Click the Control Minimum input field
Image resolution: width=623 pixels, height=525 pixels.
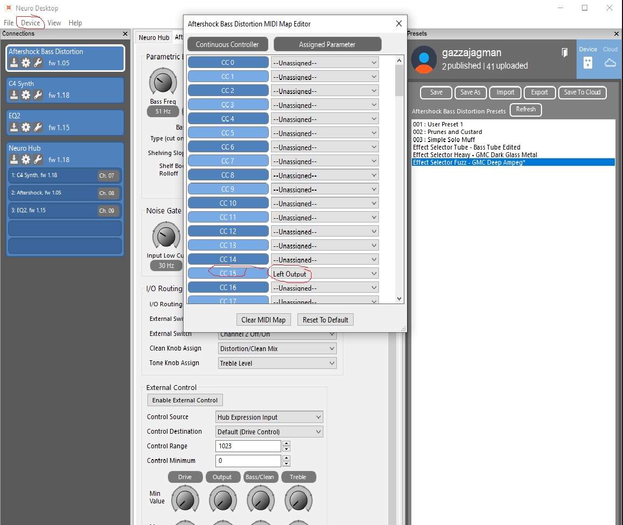click(248, 461)
